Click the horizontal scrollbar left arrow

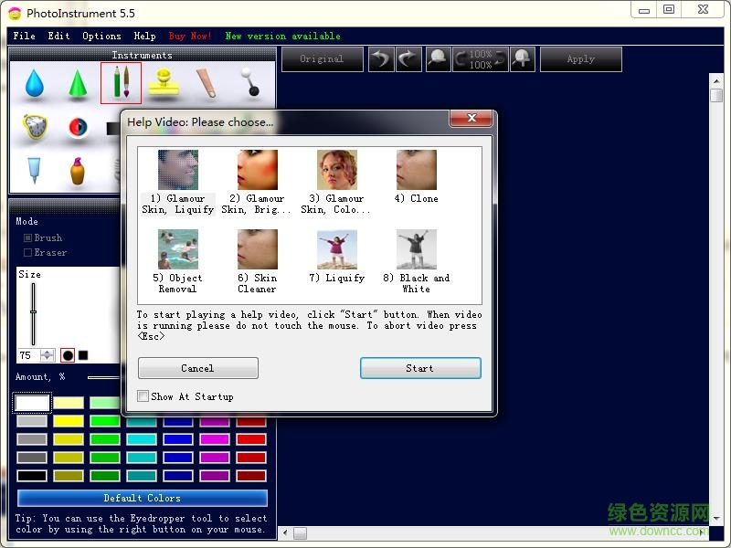pyautogui.click(x=285, y=532)
